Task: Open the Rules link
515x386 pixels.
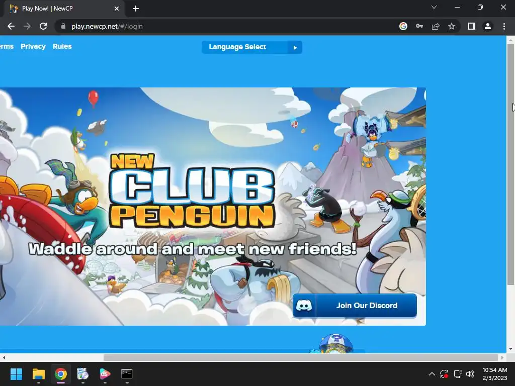Action: (62, 46)
